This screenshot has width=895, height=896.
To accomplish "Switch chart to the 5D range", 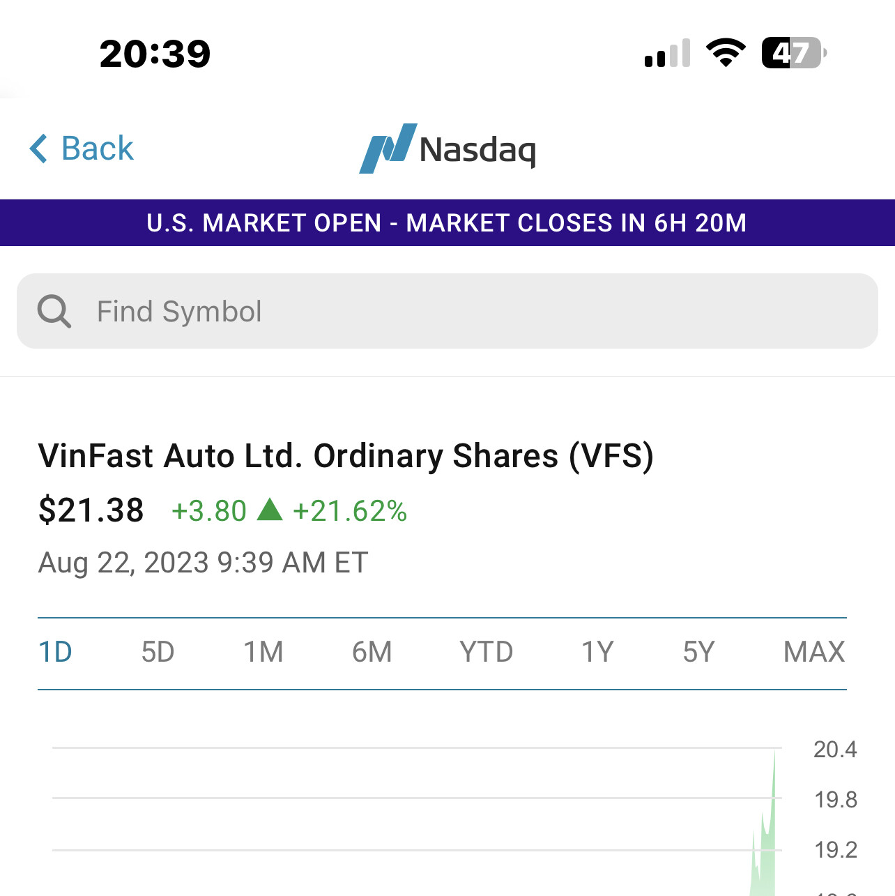I will pos(158,653).
